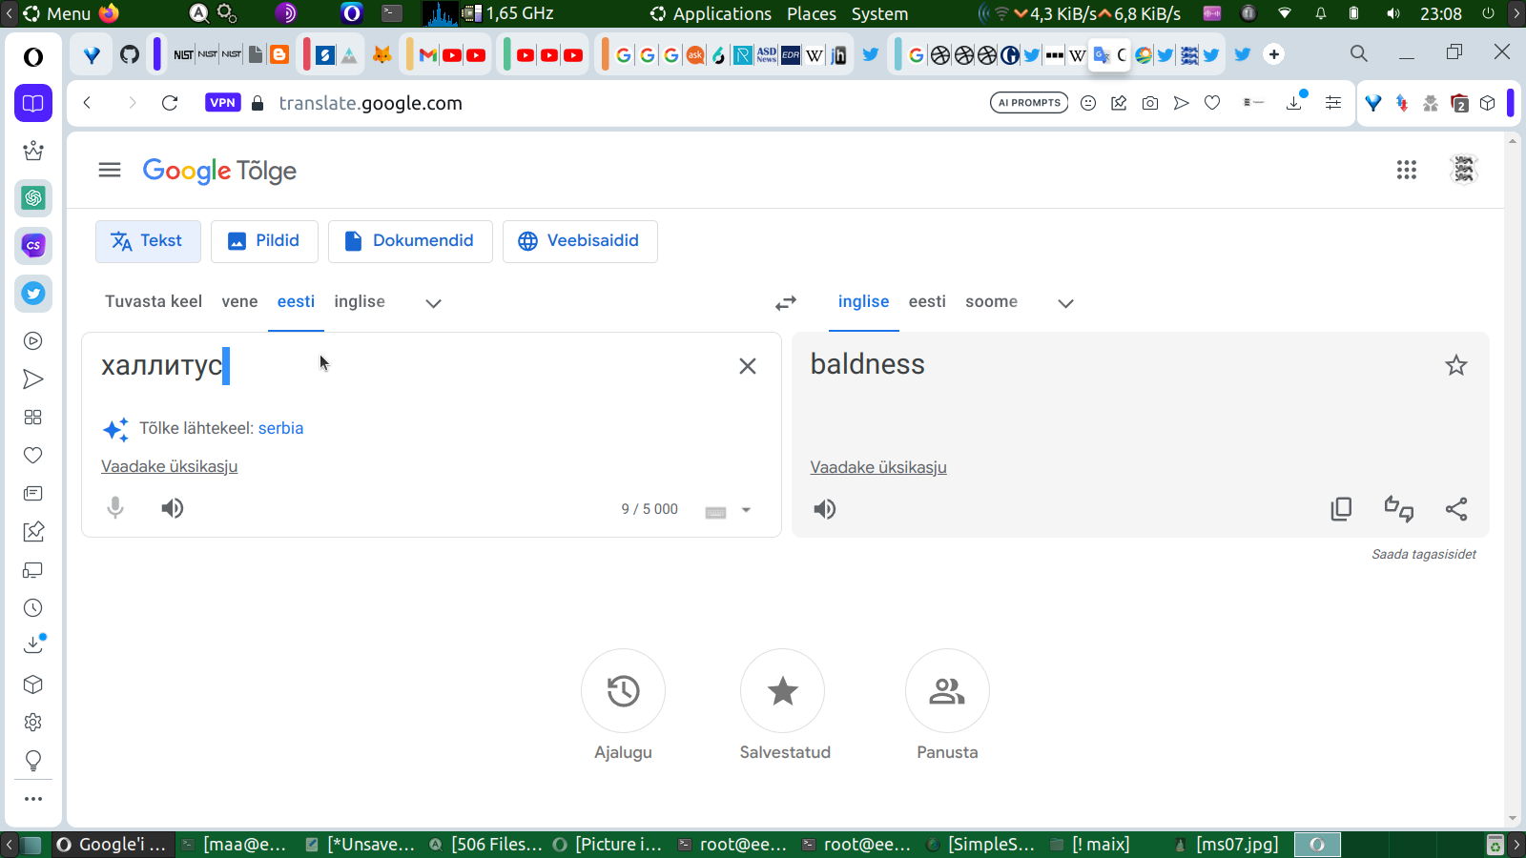Viewport: 1526px width, 858px height.
Task: Switch to the [ms07.jpg] taskbar window
Action: point(1227,845)
